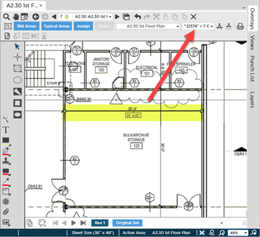Click the paperclip attachment tool
The height and width of the screenshot is (237, 260).
pos(6,212)
